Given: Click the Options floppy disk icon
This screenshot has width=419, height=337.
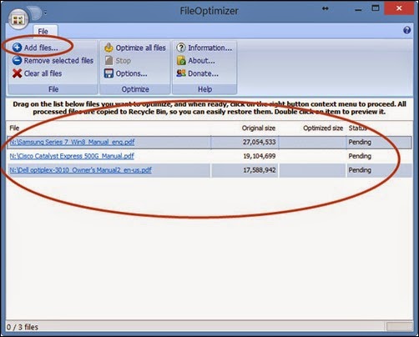Looking at the screenshot, I should (109, 73).
